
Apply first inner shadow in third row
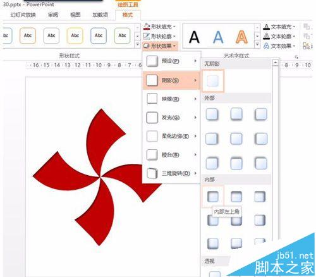[213, 243]
